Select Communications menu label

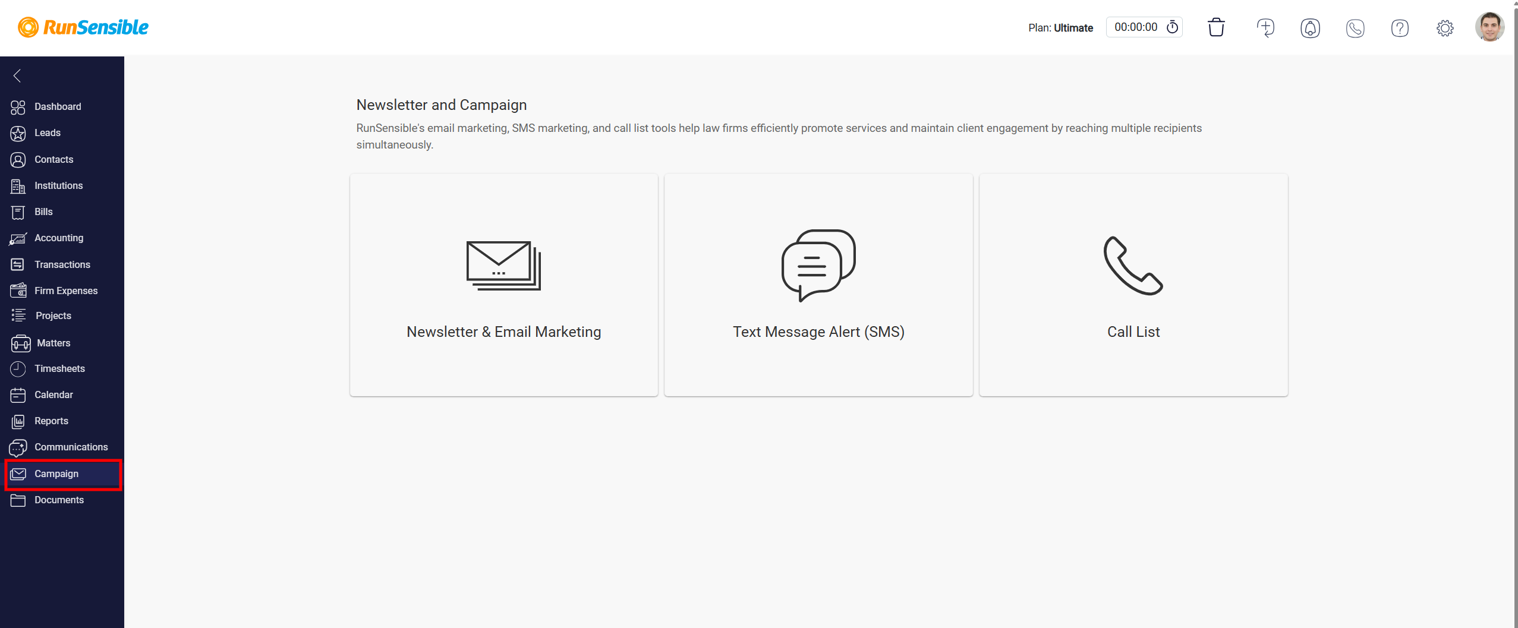coord(71,447)
